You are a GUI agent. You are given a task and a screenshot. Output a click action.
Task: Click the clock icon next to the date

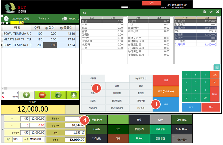[x=6, y=19]
